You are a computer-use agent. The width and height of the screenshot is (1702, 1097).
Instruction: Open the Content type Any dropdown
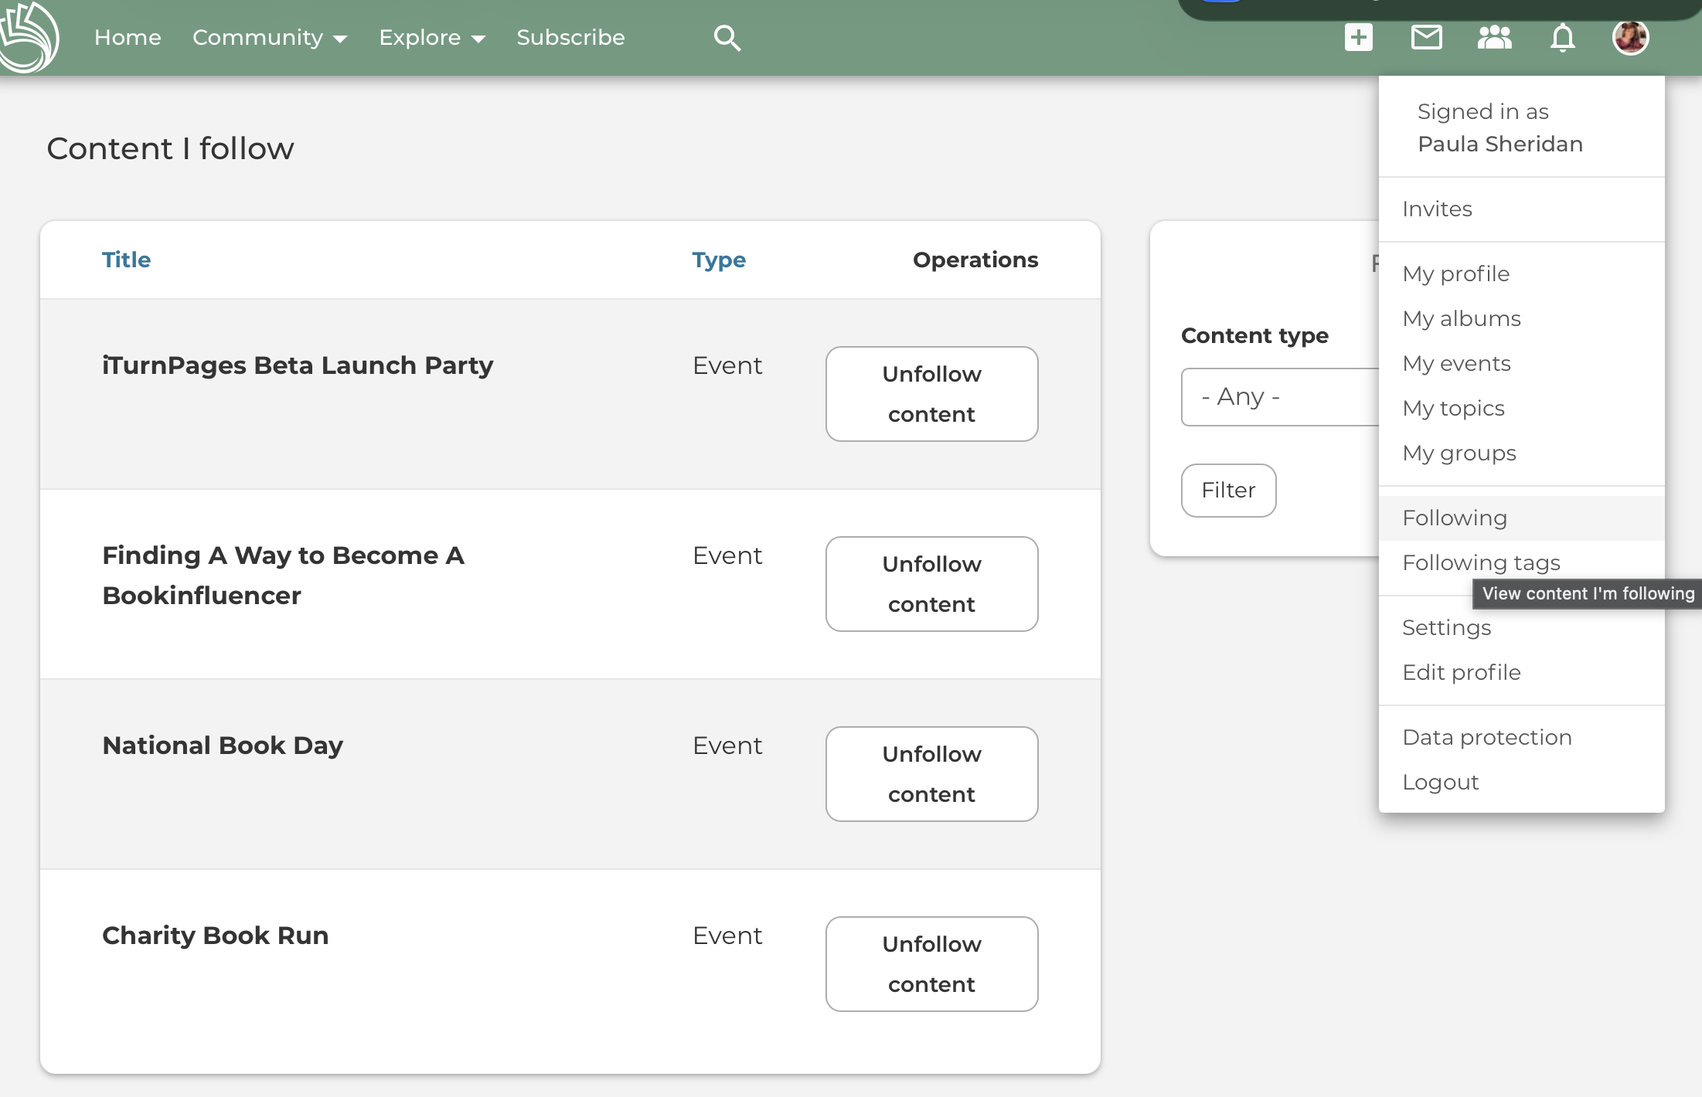point(1280,397)
